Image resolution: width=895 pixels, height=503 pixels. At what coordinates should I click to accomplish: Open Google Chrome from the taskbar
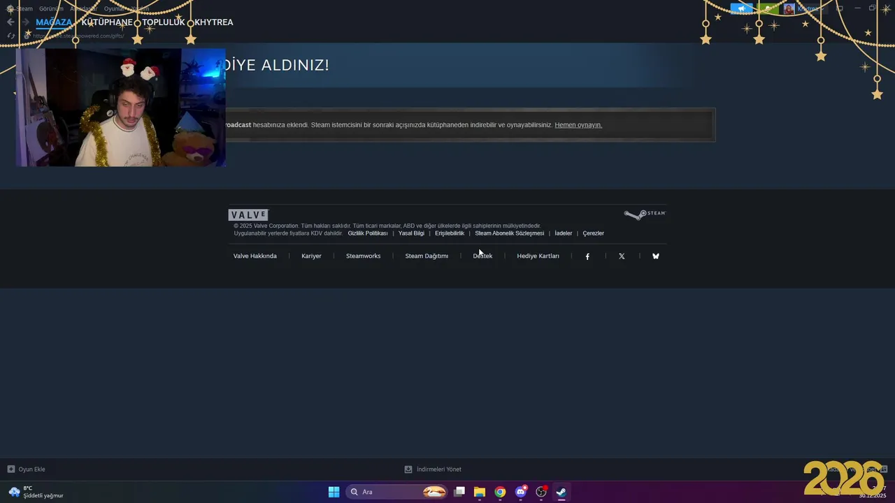500,492
